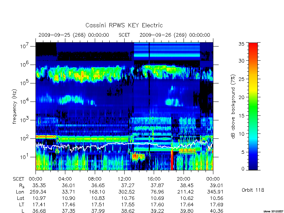Click the colorbar tick value 25
The image size is (284, 213).
pyautogui.click(x=241, y=79)
